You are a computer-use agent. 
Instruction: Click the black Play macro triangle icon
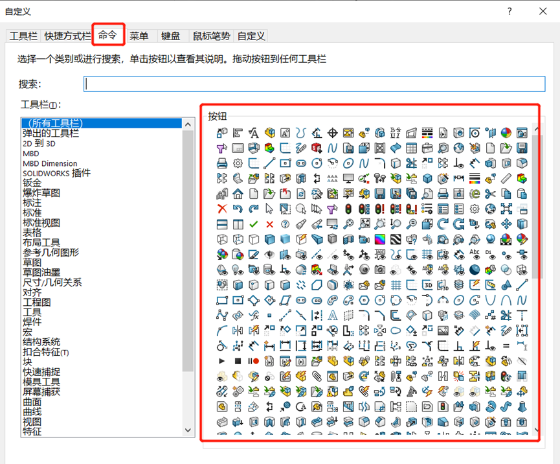coord(222,361)
